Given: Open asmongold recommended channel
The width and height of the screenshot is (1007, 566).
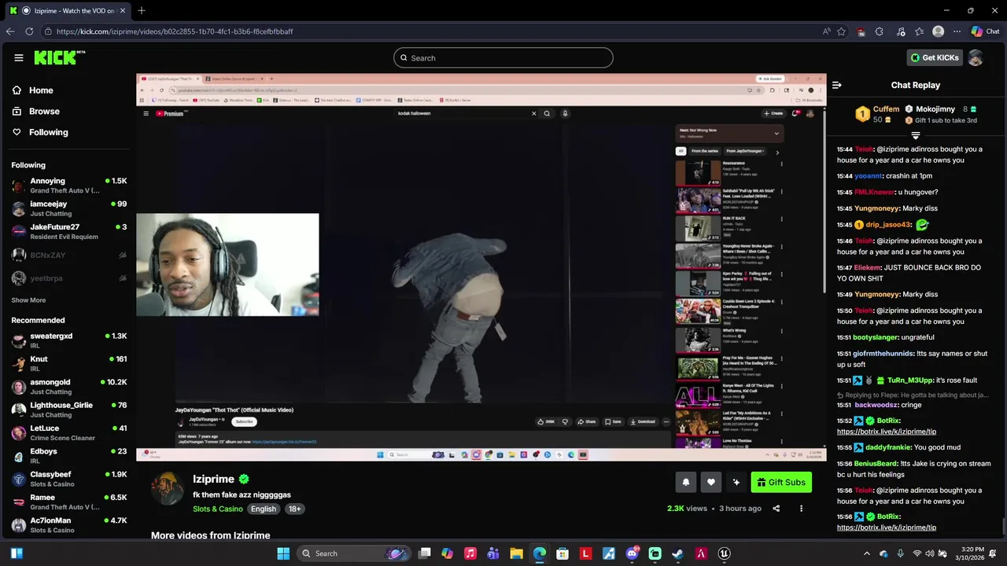Looking at the screenshot, I should click(x=69, y=387).
